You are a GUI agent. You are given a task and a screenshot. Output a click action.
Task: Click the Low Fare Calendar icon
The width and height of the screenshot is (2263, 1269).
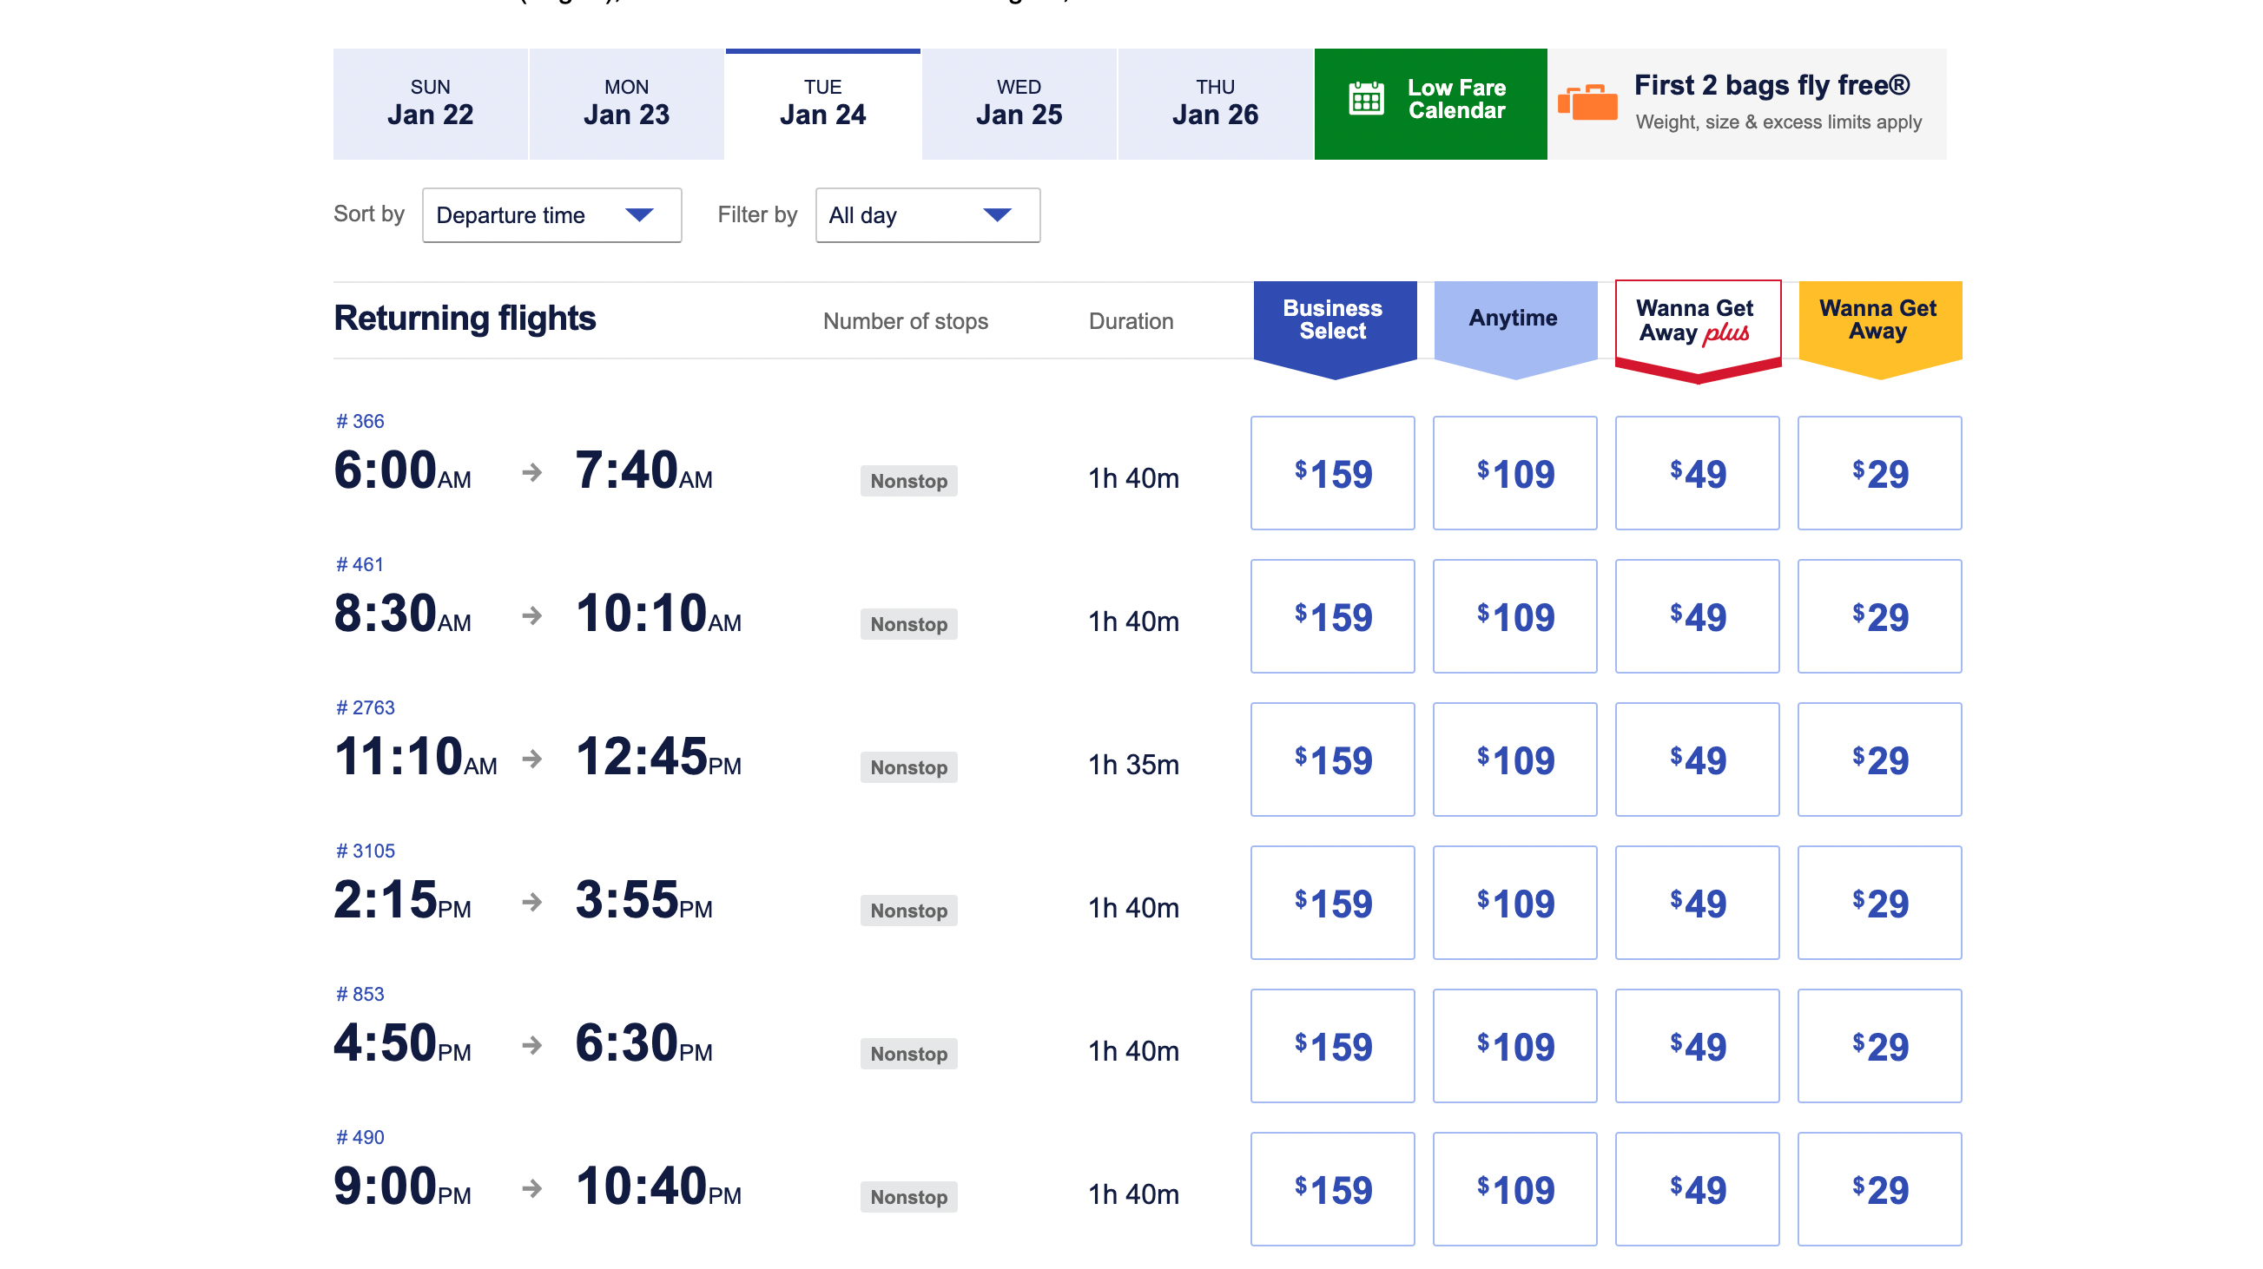(1366, 99)
